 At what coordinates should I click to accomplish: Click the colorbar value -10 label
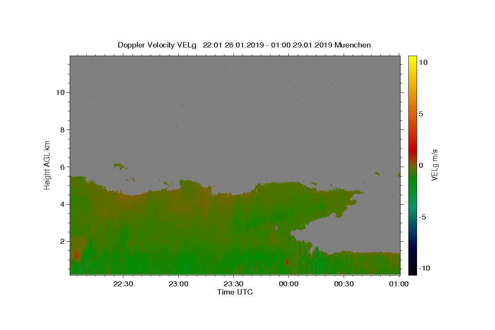424,269
